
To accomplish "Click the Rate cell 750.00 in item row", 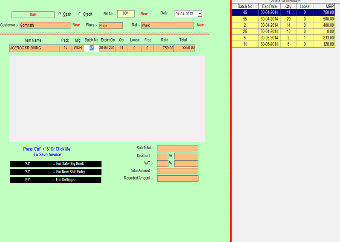I will tap(164, 48).
